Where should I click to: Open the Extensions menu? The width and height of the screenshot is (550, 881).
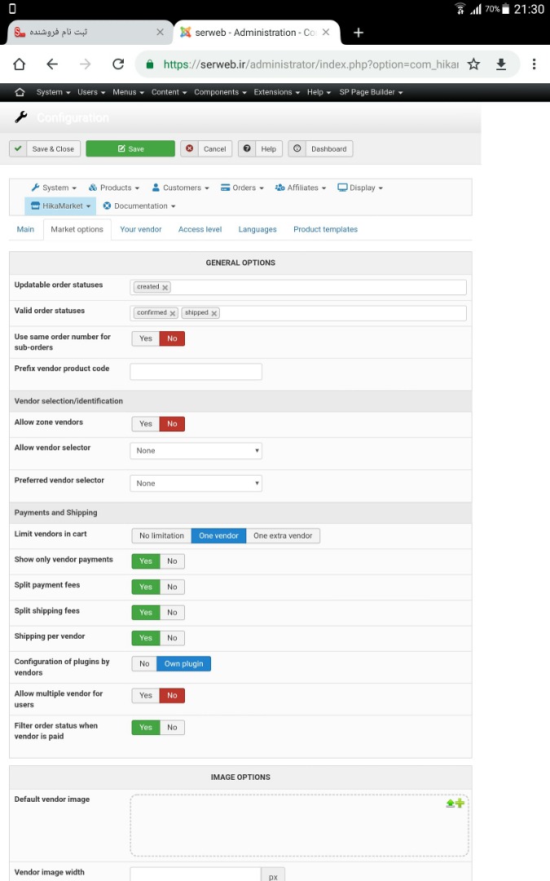tap(276, 92)
